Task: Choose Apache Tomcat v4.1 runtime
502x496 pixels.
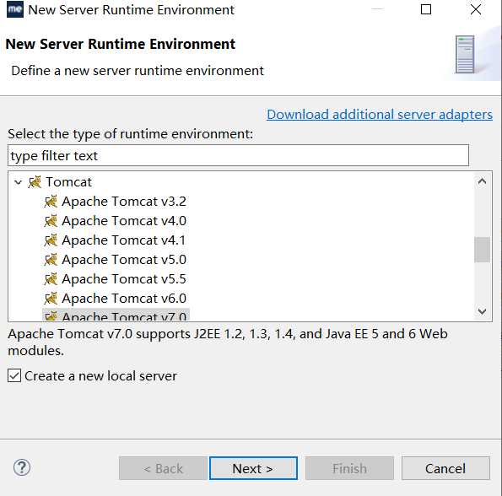Action: tap(123, 240)
